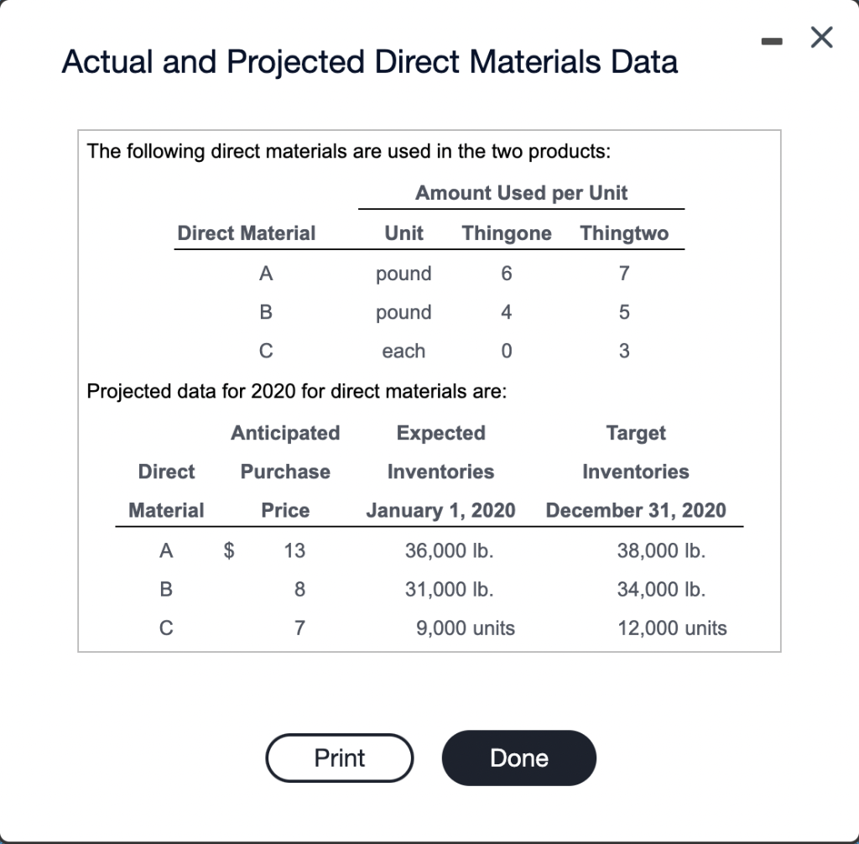Select the '34,000 lb.' target inventory cell
Screen dimensions: 859x844
pyautogui.click(x=661, y=590)
